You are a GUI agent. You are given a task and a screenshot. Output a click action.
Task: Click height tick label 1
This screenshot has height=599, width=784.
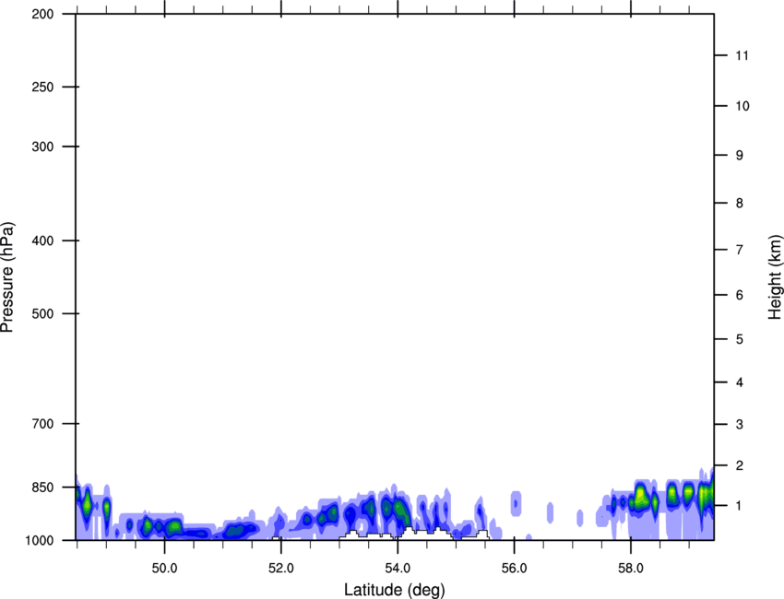click(x=740, y=506)
